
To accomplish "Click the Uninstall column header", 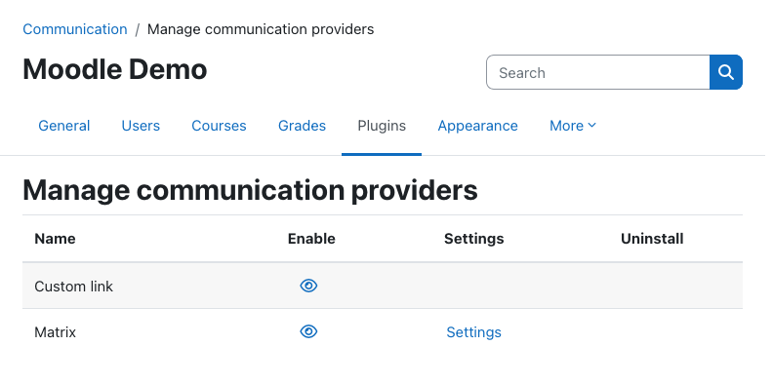I will point(652,239).
